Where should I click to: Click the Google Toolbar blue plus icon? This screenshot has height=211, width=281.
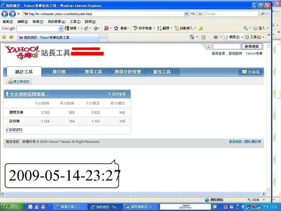(x=96, y=28)
